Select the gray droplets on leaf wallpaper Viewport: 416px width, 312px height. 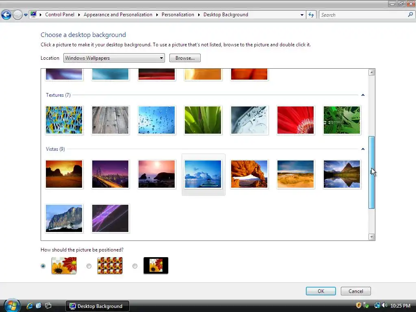[x=249, y=120]
